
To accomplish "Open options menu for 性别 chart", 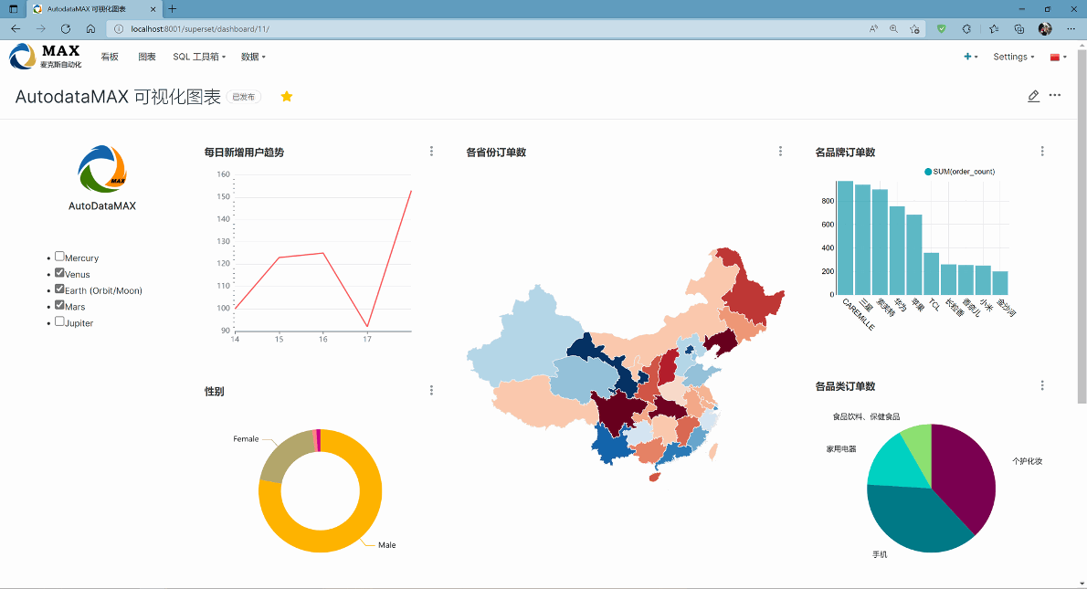I will coord(431,391).
